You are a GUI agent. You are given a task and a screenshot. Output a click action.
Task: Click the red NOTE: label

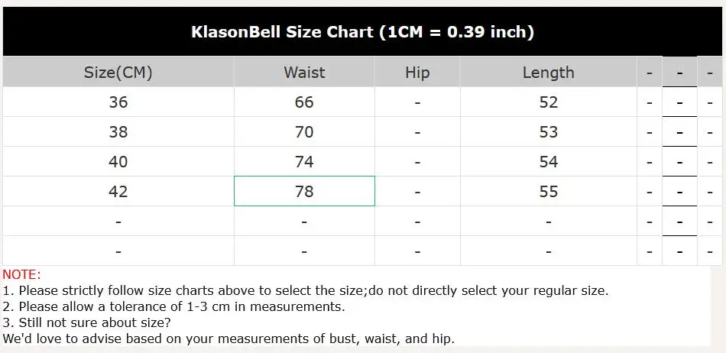tap(22, 275)
